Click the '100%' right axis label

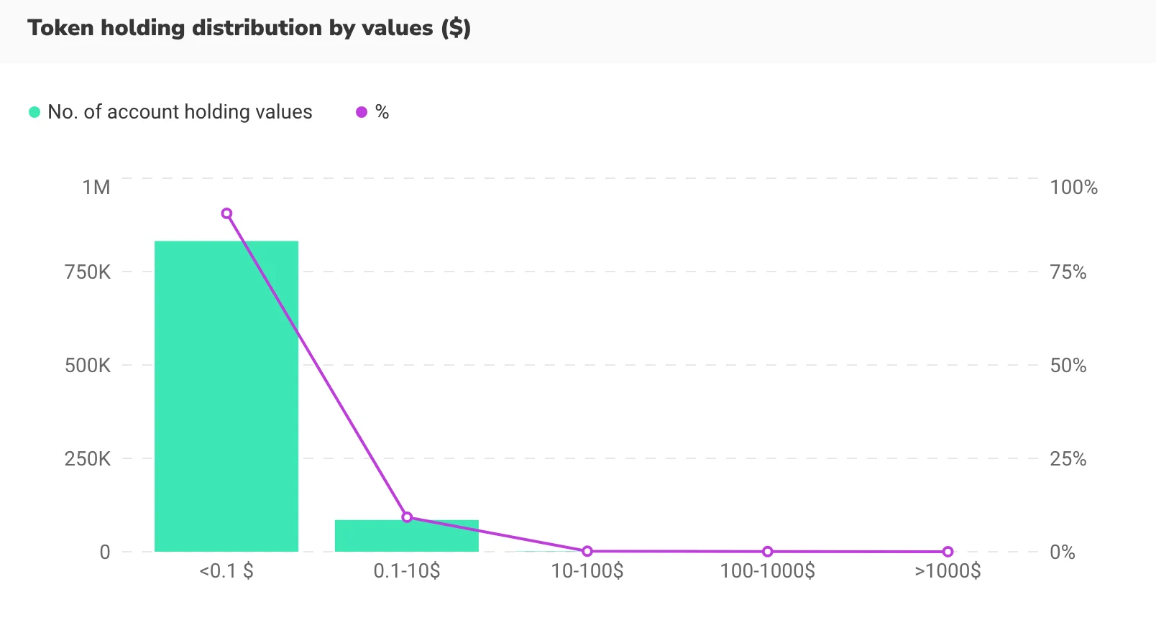pos(1073,187)
